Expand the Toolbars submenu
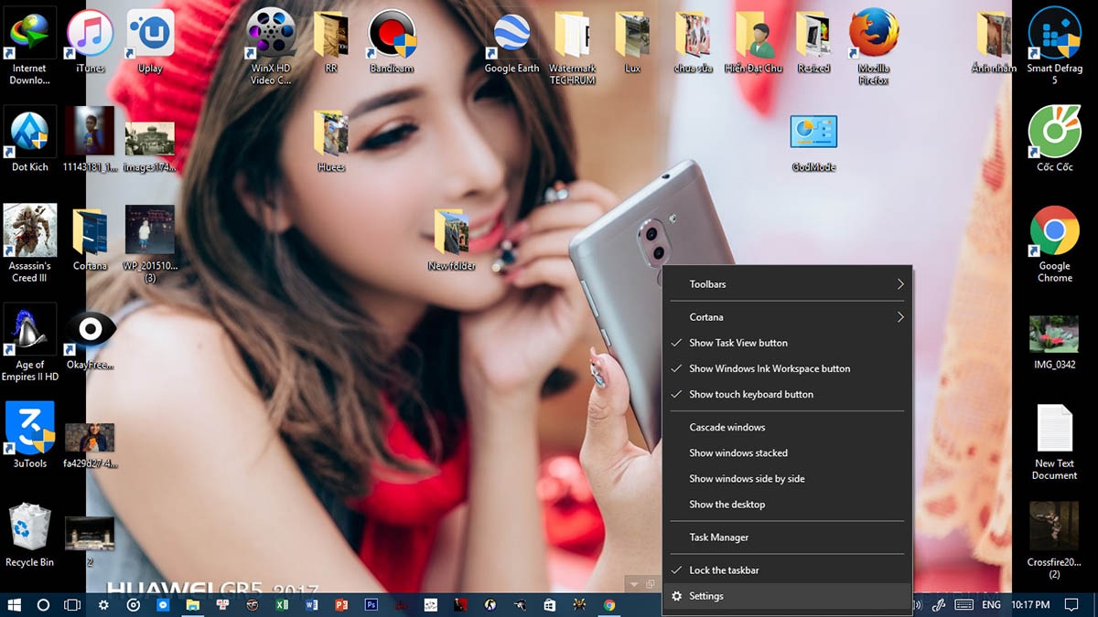 787,284
